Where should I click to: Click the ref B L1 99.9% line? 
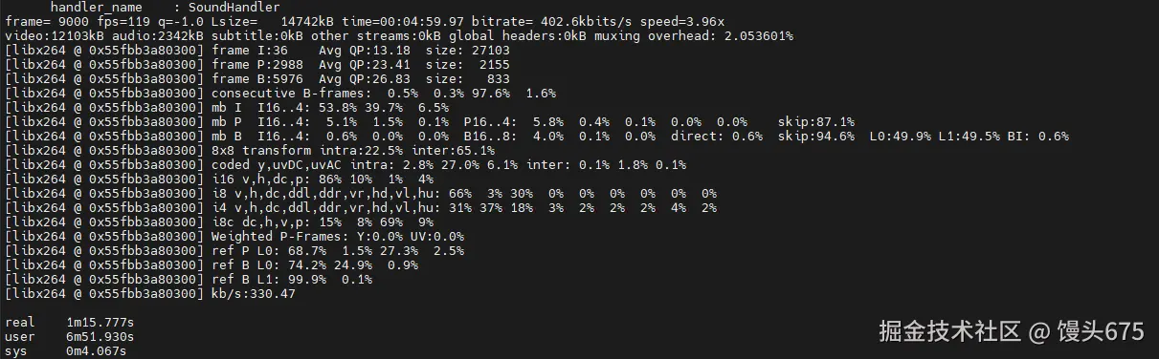pos(189,280)
